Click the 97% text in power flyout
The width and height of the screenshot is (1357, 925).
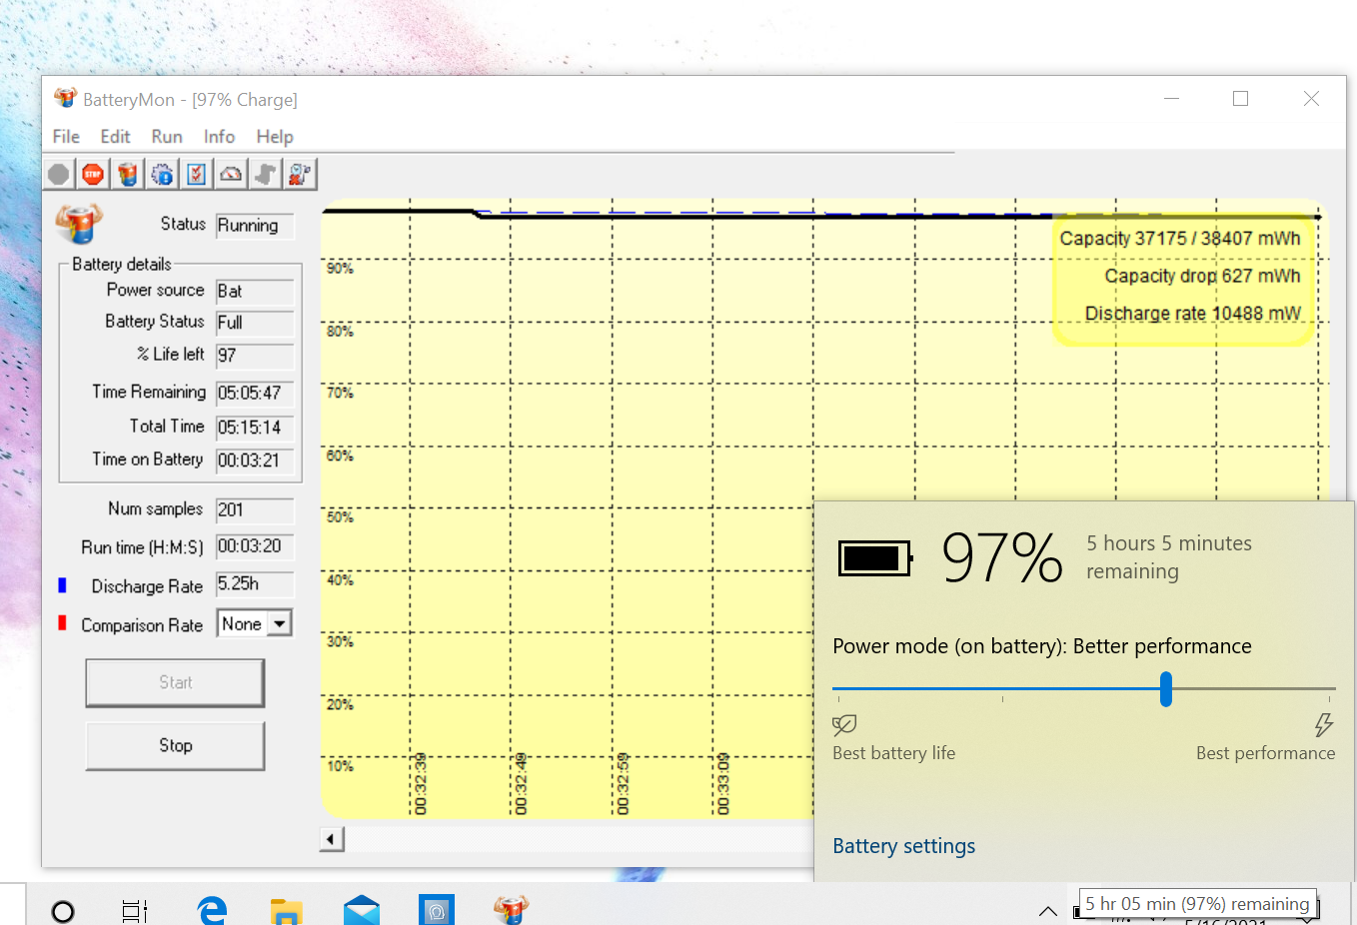[x=1002, y=557]
